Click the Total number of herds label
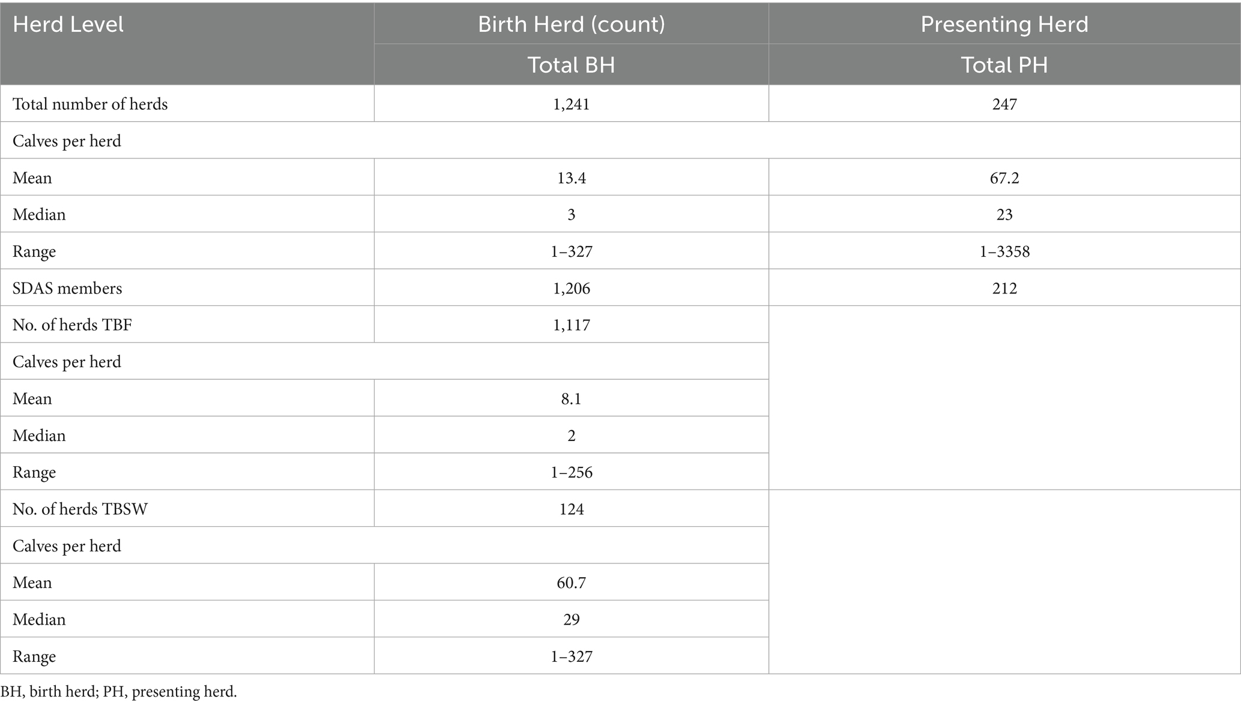1241x705 pixels. [90, 104]
